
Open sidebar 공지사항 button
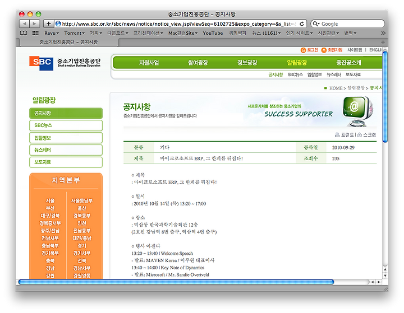(x=66, y=113)
